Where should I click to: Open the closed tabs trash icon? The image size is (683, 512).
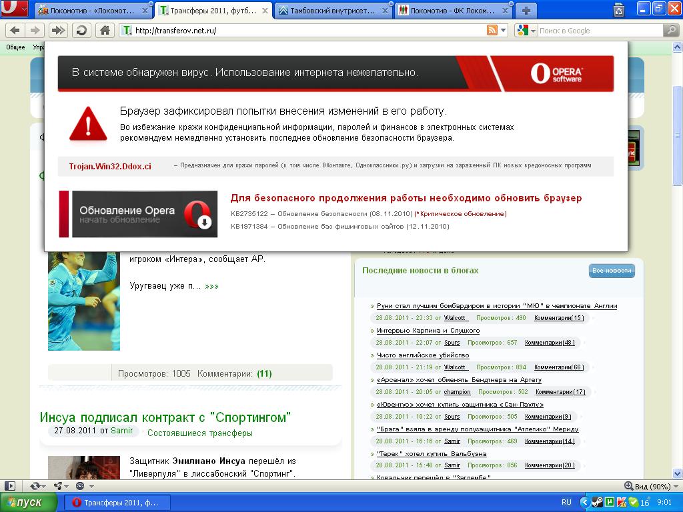[x=619, y=9]
